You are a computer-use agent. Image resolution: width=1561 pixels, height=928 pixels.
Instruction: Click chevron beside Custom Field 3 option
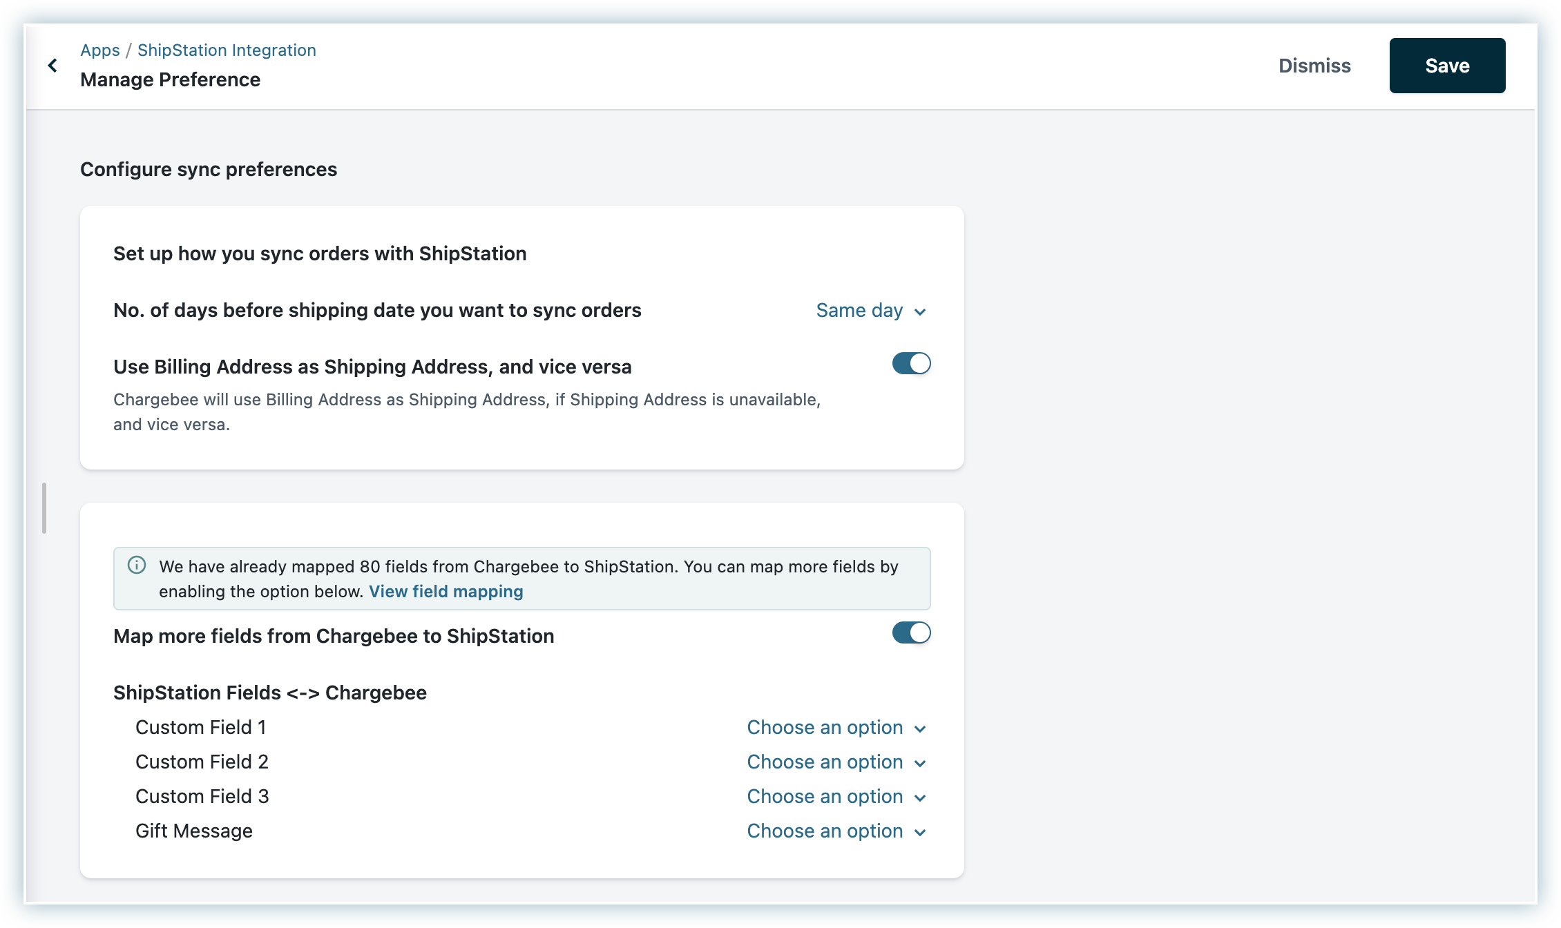(x=920, y=798)
